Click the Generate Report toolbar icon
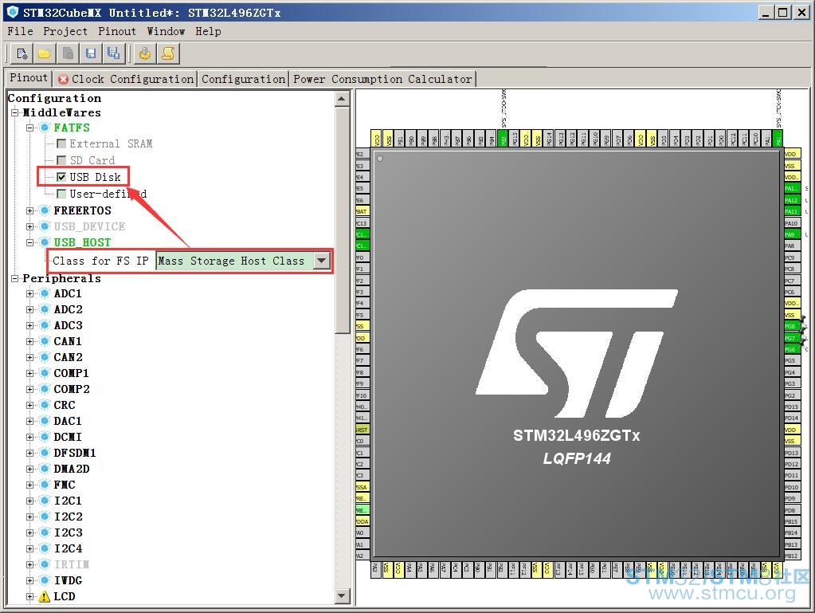 168,53
